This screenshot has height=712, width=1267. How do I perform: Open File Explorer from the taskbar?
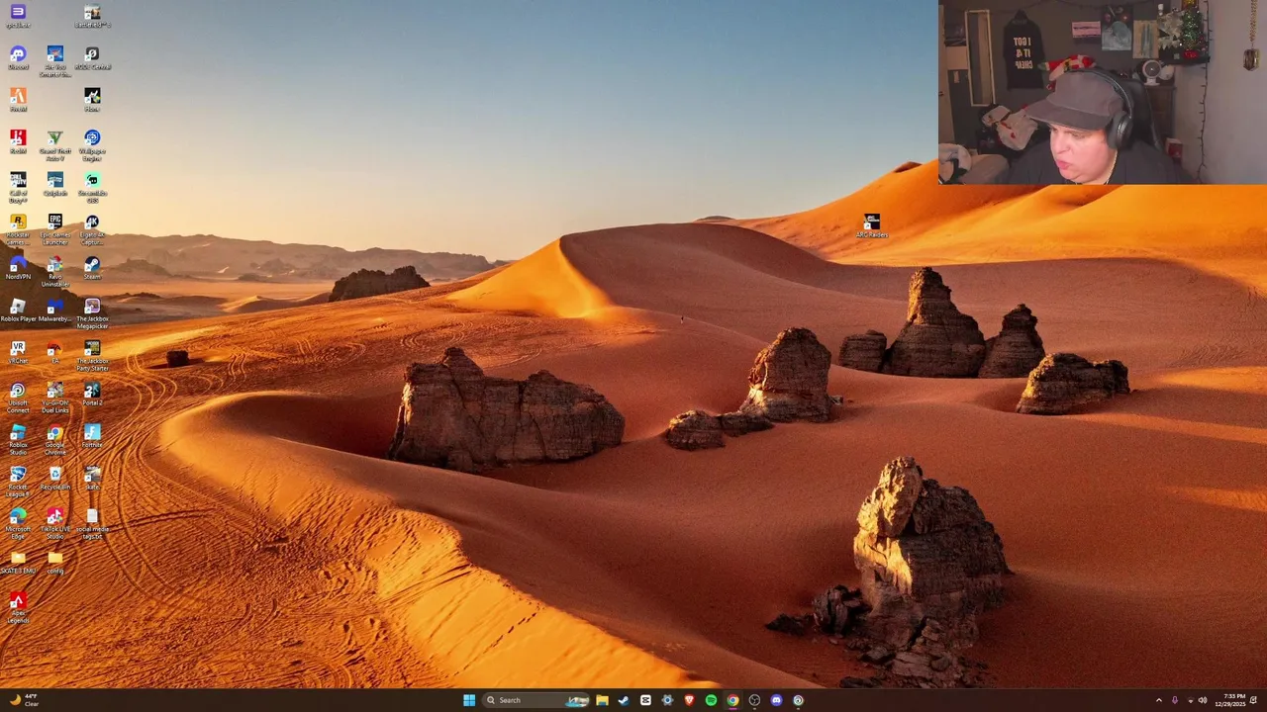[x=602, y=700]
